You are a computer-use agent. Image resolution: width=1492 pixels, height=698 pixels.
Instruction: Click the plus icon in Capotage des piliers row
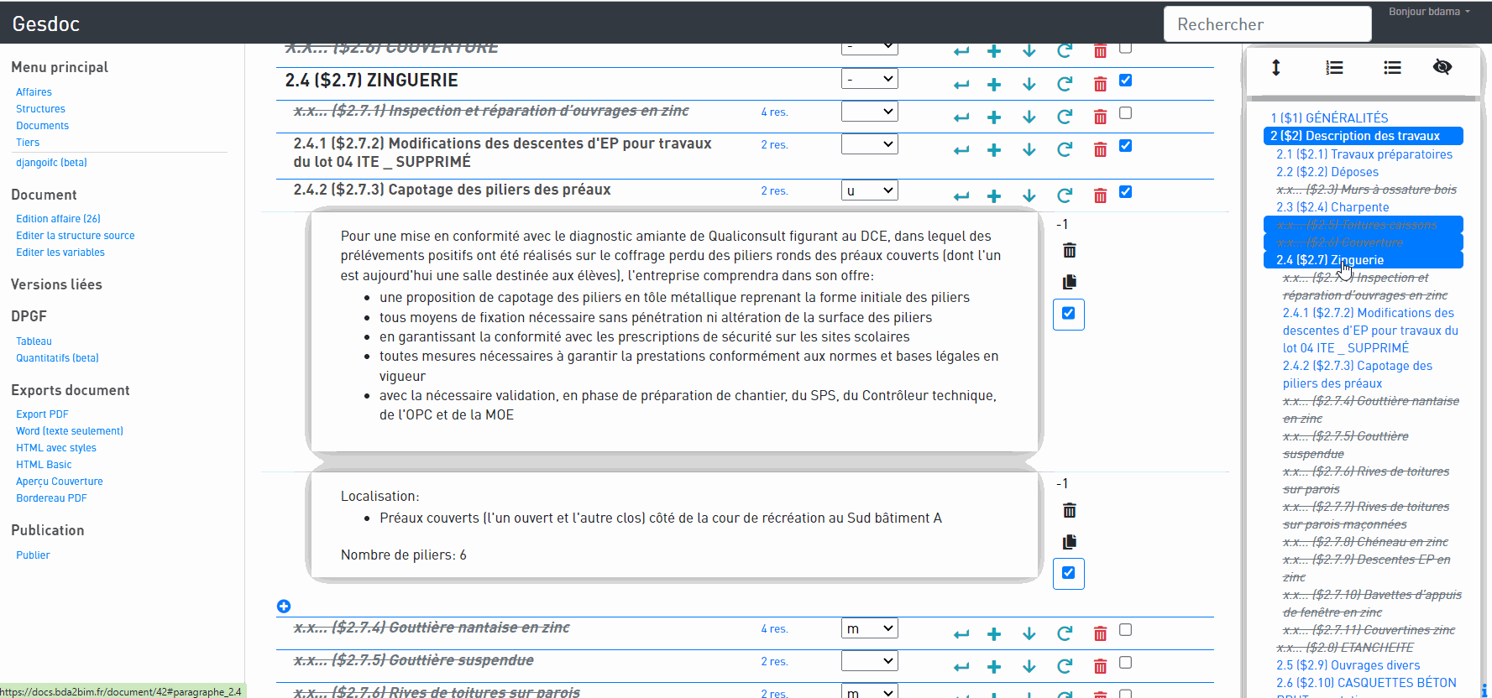994,196
